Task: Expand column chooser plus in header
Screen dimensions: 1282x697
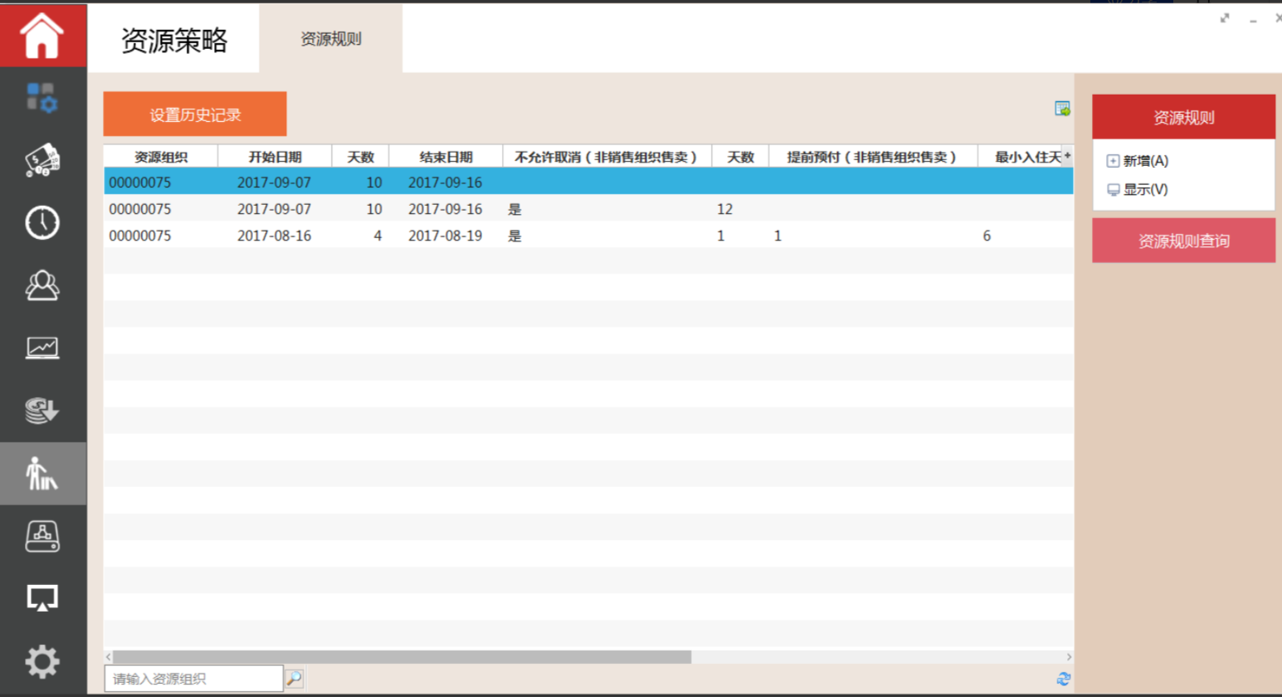Action: click(1067, 156)
